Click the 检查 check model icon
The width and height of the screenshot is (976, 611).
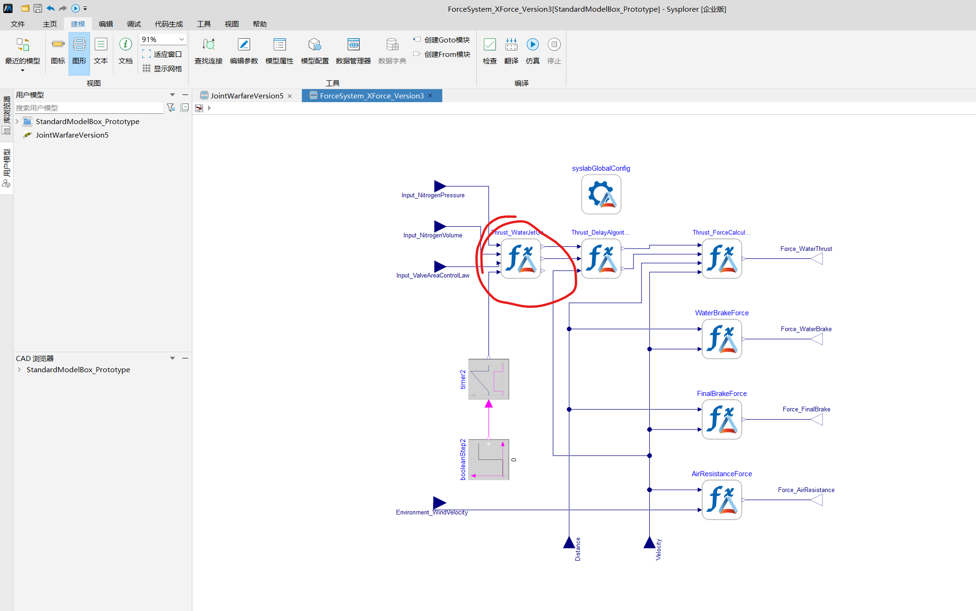coord(489,44)
